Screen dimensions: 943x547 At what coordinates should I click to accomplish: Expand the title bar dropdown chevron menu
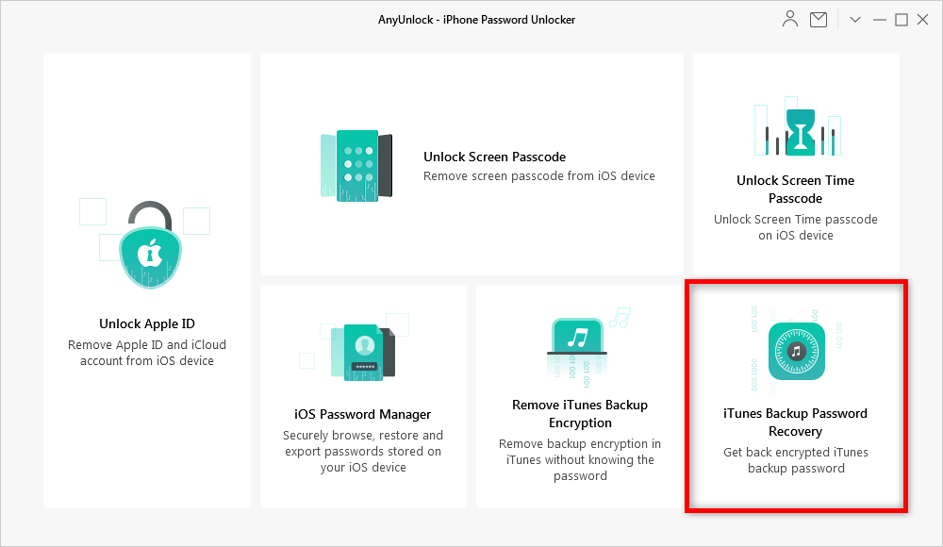click(x=854, y=20)
